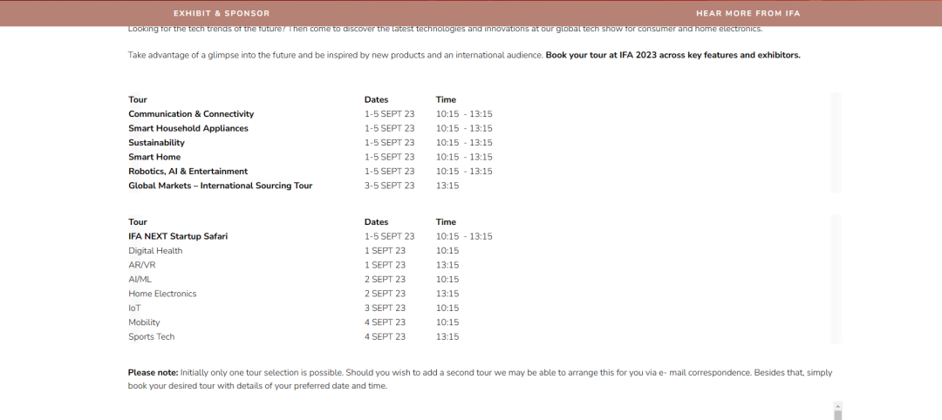942x420 pixels.
Task: Open the Exhibit & Sponsor menu
Action: pos(222,13)
